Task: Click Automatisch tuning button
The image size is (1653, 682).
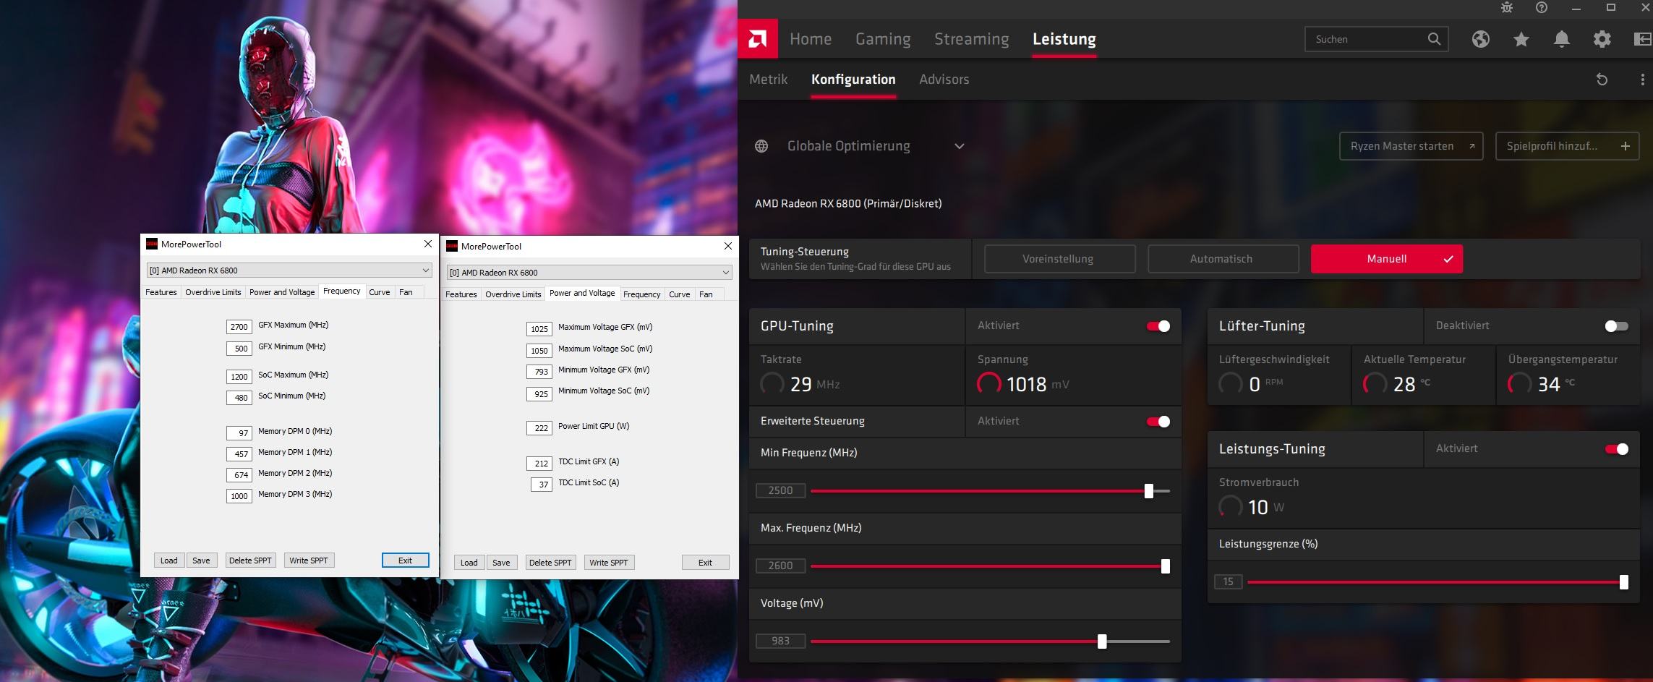Action: (1223, 259)
